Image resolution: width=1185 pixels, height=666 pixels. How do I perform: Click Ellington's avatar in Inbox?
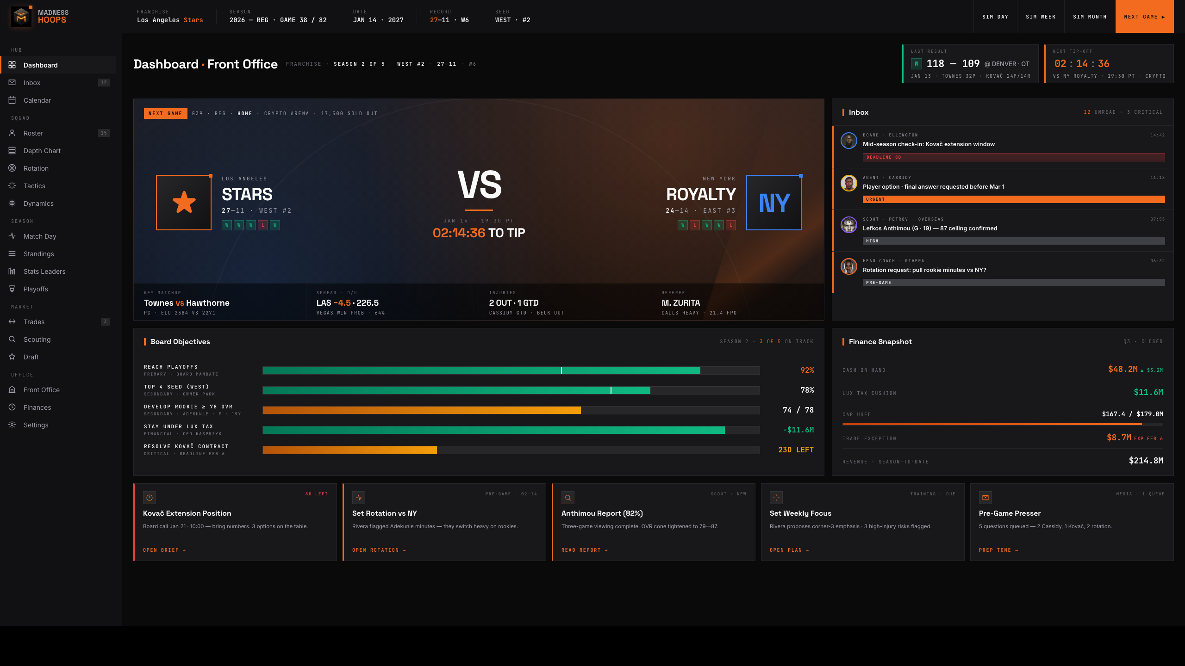tap(848, 141)
